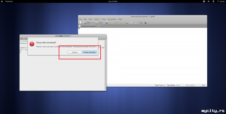
Task: Open gedit Search menu
Action: (97, 19)
